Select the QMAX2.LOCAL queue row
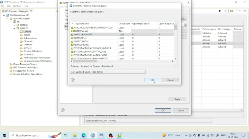Screen dimensions: 249x139 point(122,41)
